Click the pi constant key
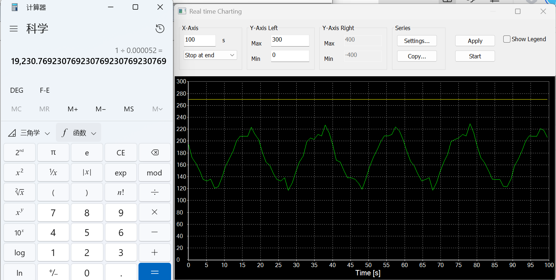The height and width of the screenshot is (280, 556). pos(53,153)
